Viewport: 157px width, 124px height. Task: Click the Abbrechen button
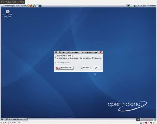point(85,68)
